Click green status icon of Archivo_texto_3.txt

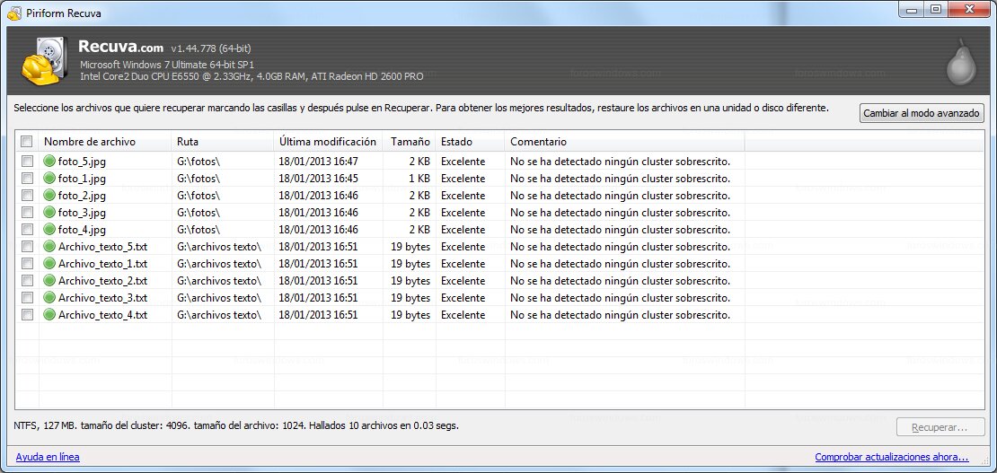pos(49,298)
